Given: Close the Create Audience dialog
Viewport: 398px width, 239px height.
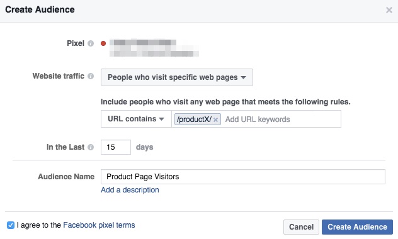Looking at the screenshot, I should [389, 10].
